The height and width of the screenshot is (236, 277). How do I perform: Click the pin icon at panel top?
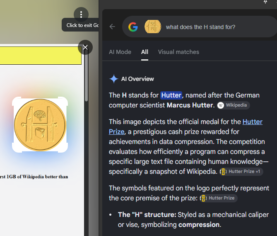click(265, 2)
